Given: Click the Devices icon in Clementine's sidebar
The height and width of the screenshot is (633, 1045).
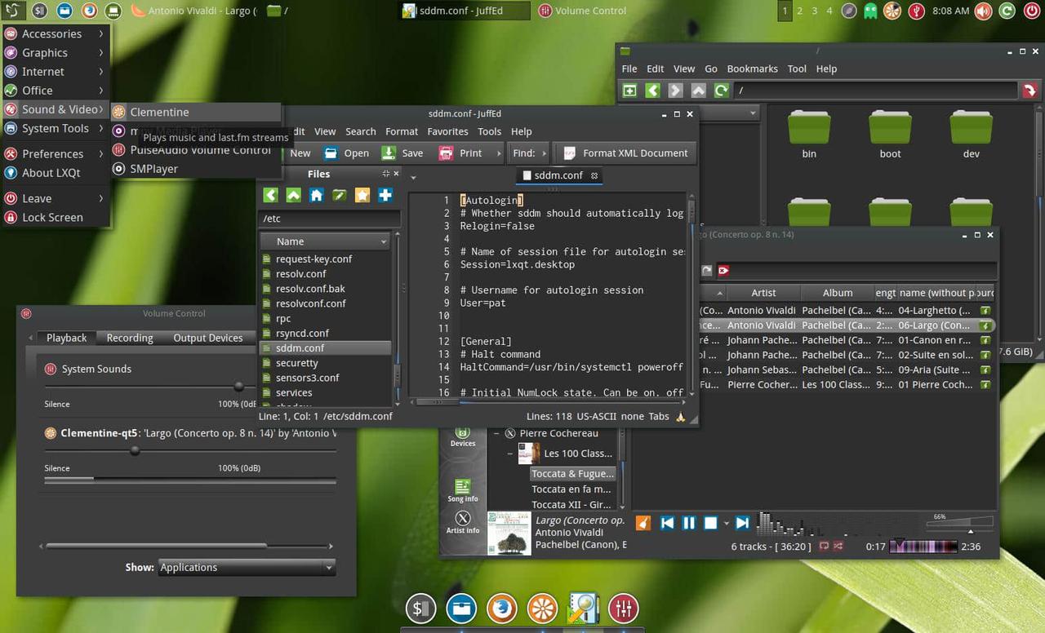Looking at the screenshot, I should (x=462, y=436).
